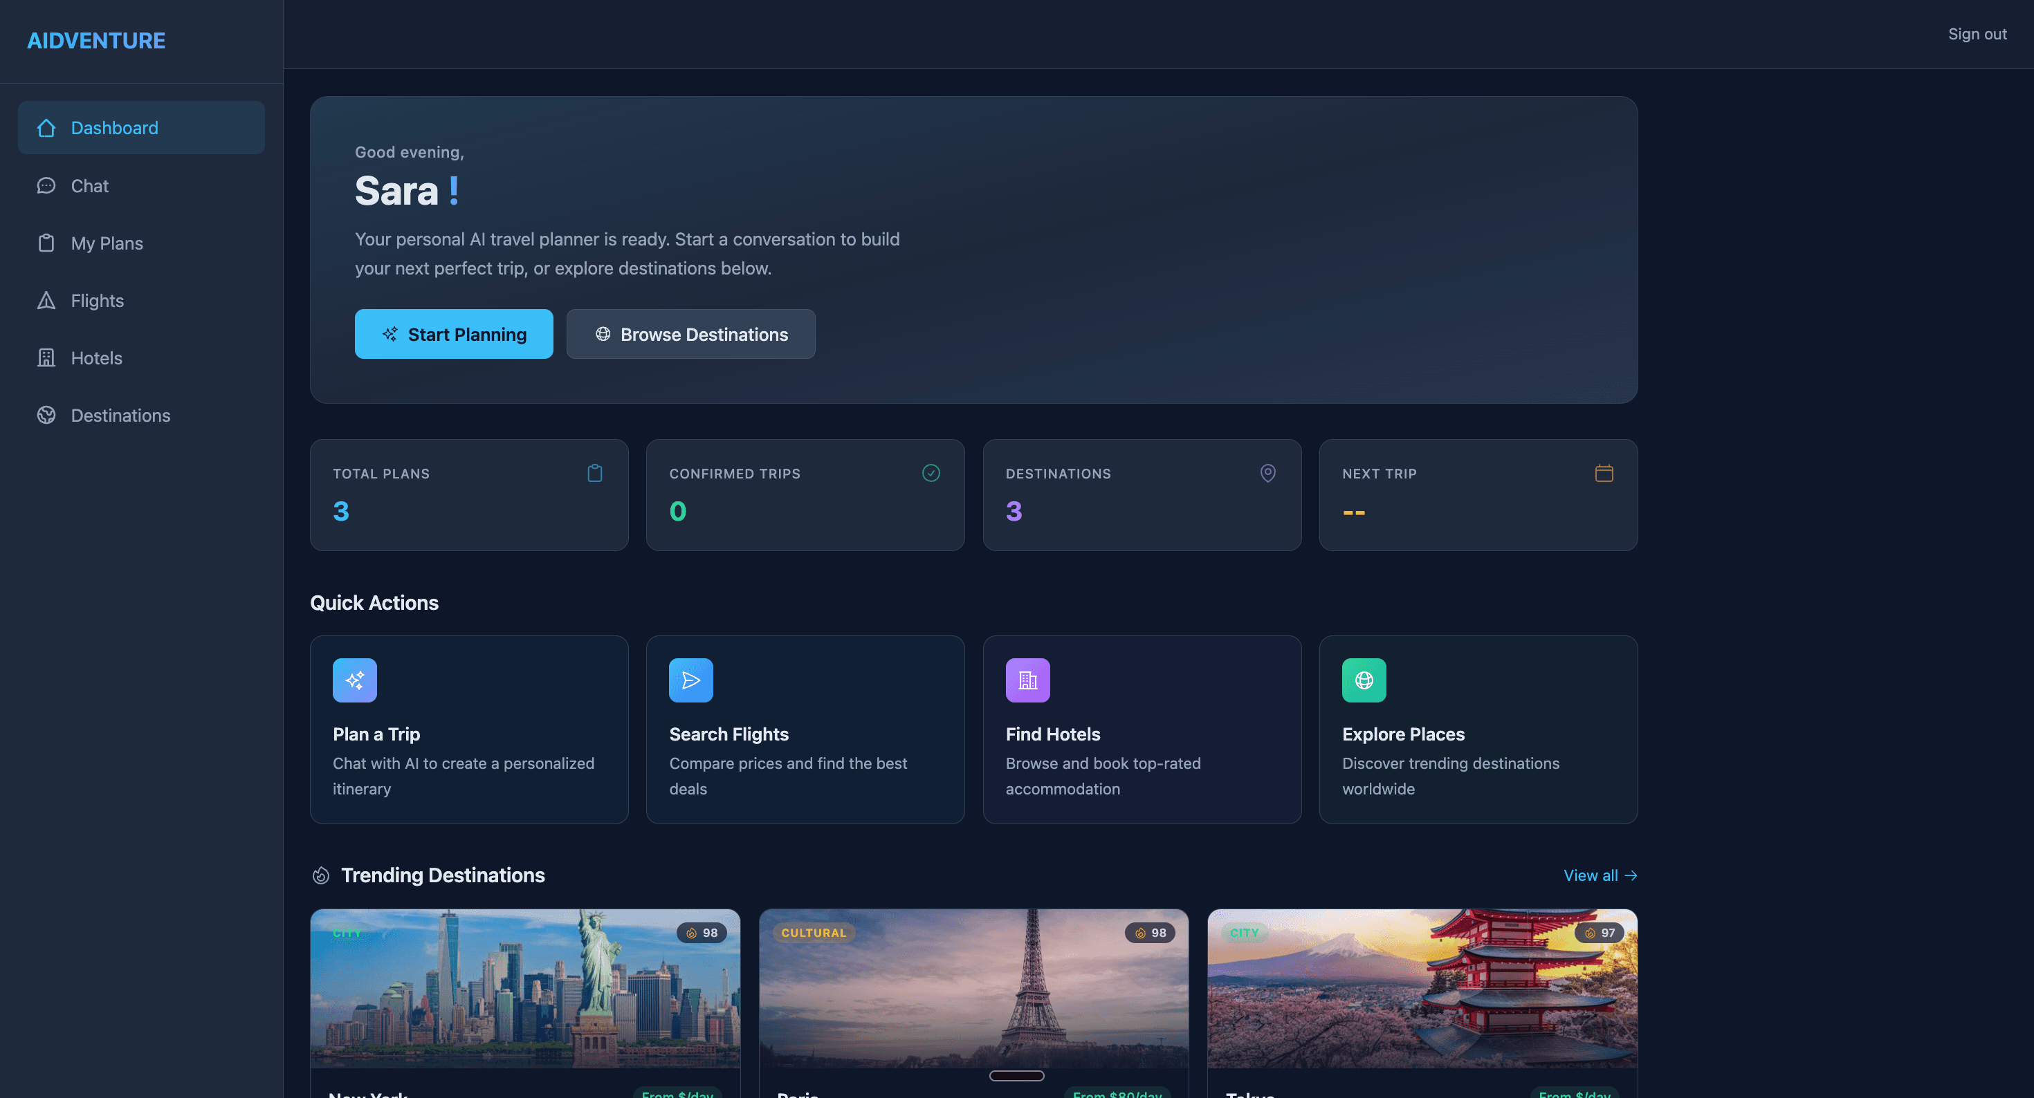Navigate to Destinations in sidebar
The width and height of the screenshot is (2034, 1098).
(141, 415)
